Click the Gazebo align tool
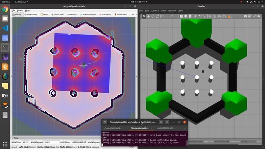265x149 pixels. [x=219, y=16]
